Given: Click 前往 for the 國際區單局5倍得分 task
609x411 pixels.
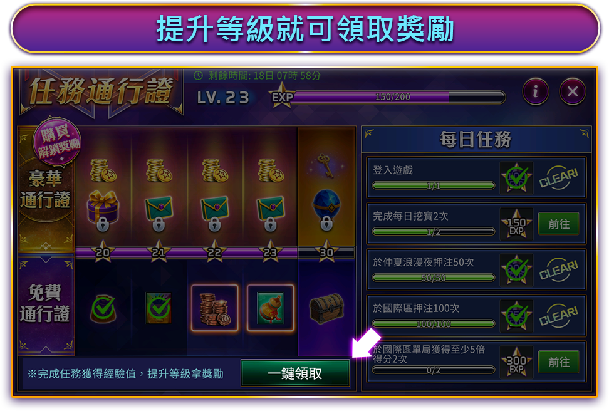Looking at the screenshot, I should pos(558,362).
